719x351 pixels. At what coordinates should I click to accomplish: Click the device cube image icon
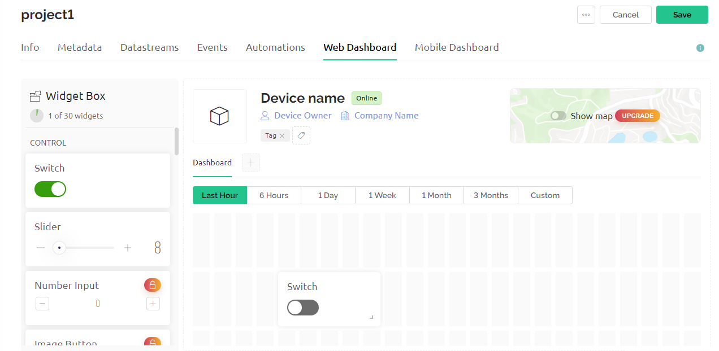click(219, 116)
